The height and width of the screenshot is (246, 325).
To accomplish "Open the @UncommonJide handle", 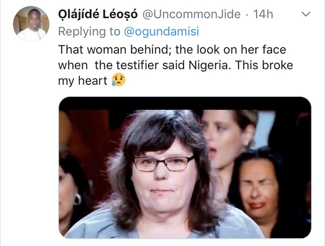I will 191,14.
